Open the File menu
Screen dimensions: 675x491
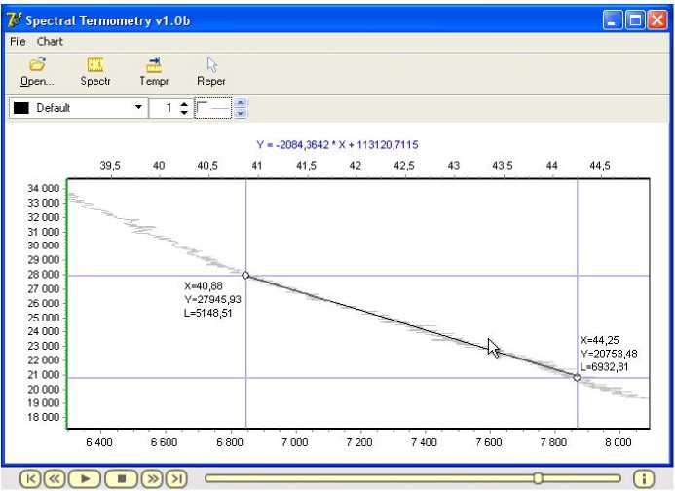pos(19,42)
